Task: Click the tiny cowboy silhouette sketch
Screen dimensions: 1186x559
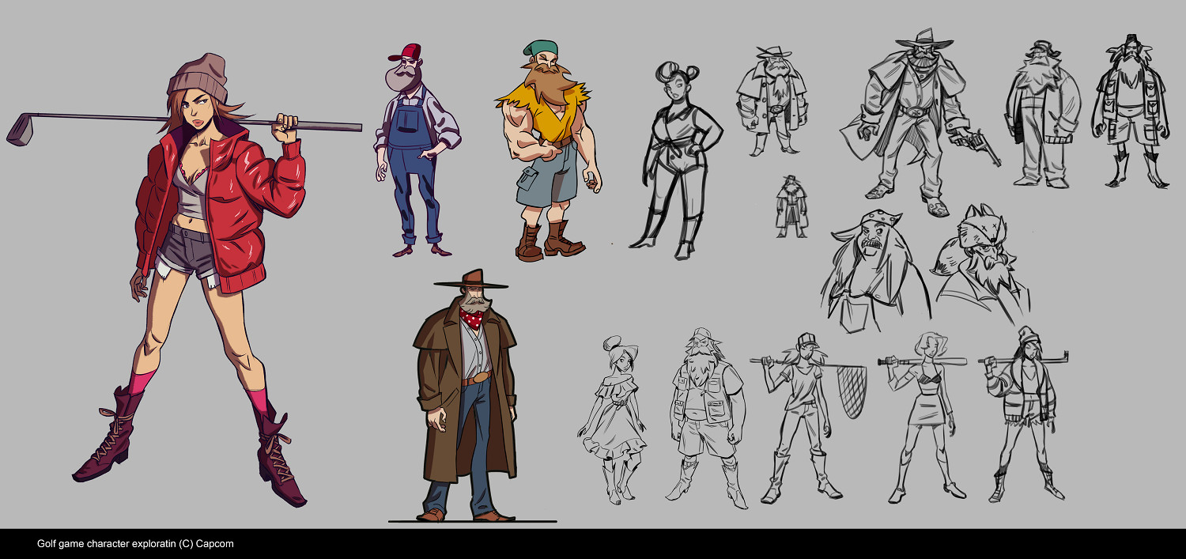Action: click(x=791, y=207)
